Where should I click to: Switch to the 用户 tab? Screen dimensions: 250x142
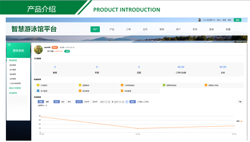(95, 29)
